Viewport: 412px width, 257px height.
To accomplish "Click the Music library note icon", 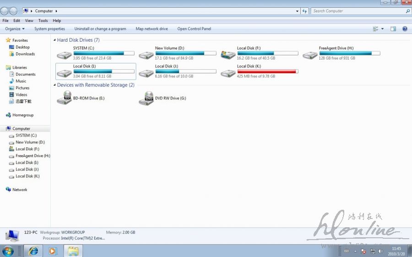I will coord(11,81).
